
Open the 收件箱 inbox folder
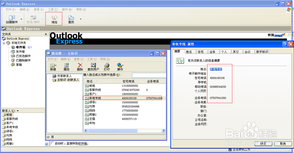[21, 47]
